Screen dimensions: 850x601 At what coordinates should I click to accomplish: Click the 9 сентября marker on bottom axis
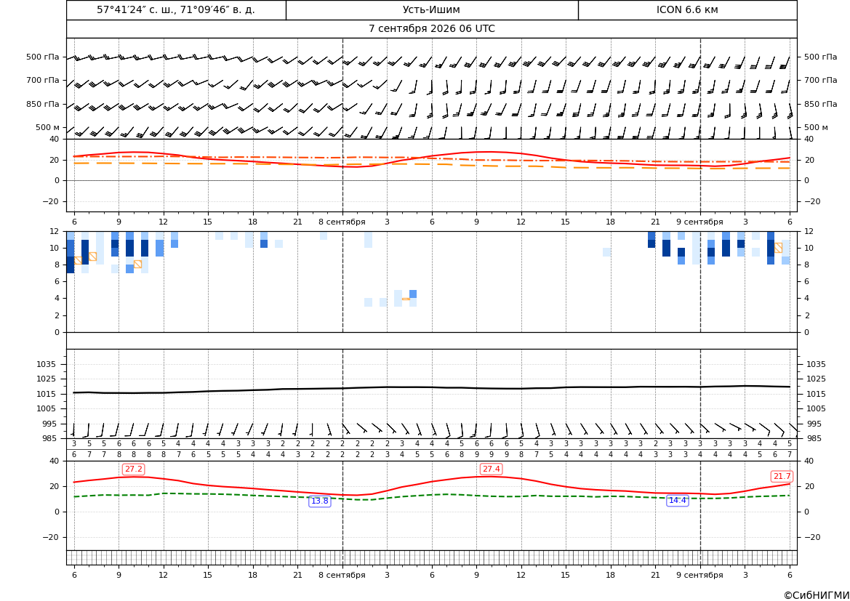[x=699, y=575]
